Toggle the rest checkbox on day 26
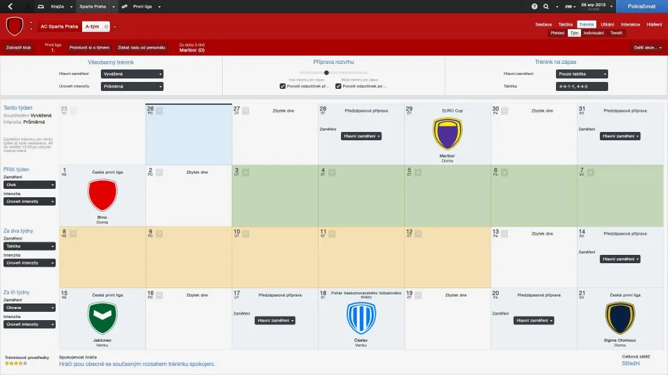This screenshot has width=668, height=375. [x=159, y=110]
